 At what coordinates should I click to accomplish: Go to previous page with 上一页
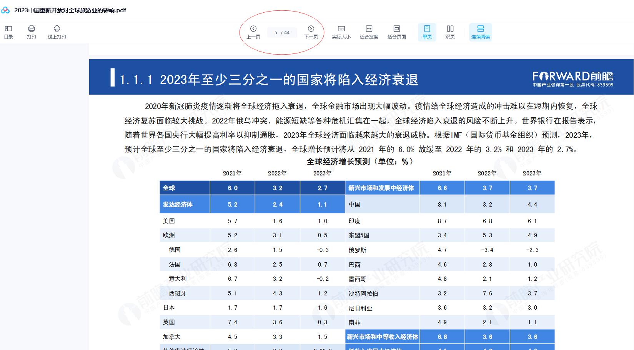tap(253, 32)
